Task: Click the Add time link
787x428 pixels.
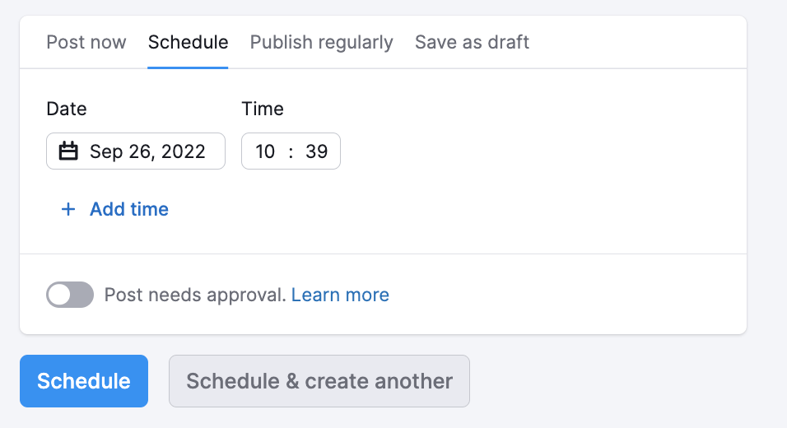Action: [x=129, y=209]
